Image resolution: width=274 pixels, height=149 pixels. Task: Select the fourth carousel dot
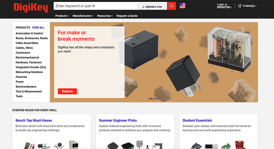point(156,99)
